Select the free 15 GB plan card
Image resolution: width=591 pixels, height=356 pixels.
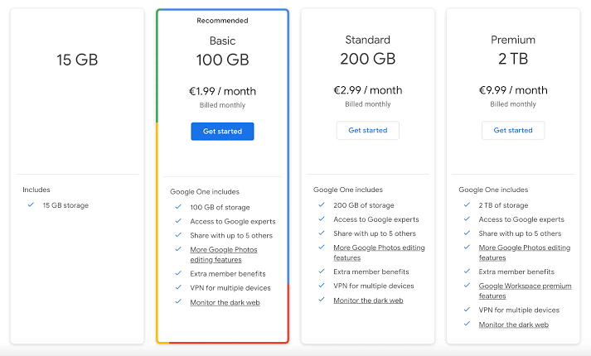tap(77, 176)
